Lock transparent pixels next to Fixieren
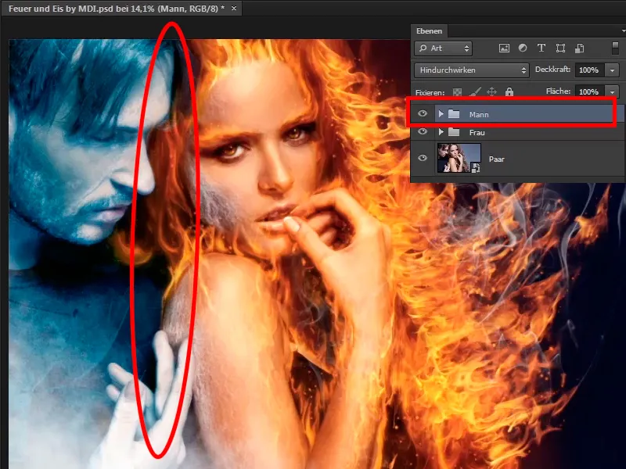Viewport: 626px width, 469px height. click(457, 92)
